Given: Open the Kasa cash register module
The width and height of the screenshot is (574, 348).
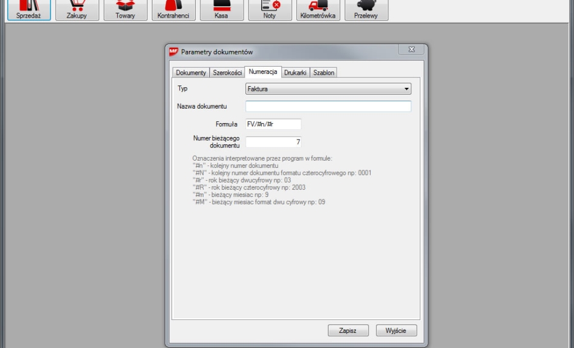Looking at the screenshot, I should (x=221, y=10).
